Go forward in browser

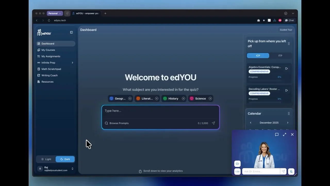[x=43, y=20]
